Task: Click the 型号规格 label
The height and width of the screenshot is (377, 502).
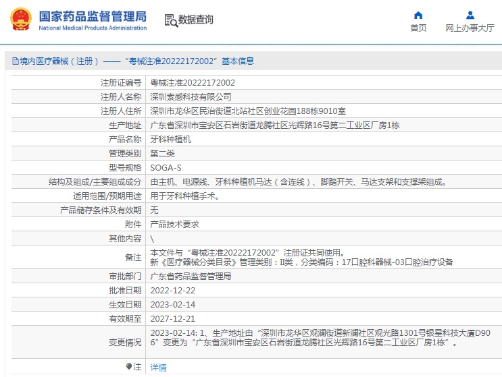Action: pos(125,167)
